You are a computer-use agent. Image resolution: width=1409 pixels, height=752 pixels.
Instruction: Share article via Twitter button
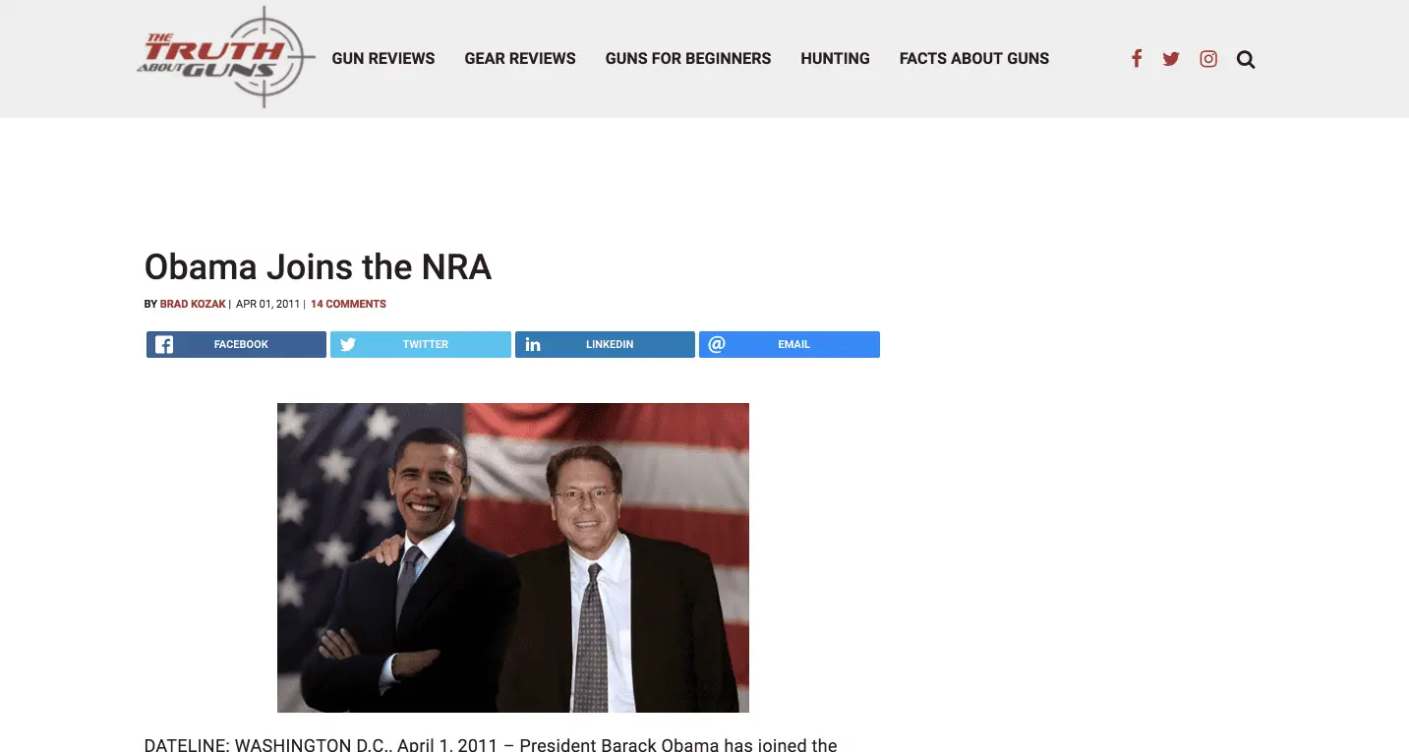pos(421,344)
